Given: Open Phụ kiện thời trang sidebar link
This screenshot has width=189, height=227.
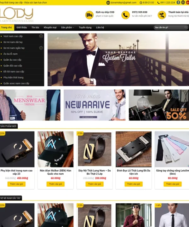Looking at the screenshot, I should (x=13, y=78).
